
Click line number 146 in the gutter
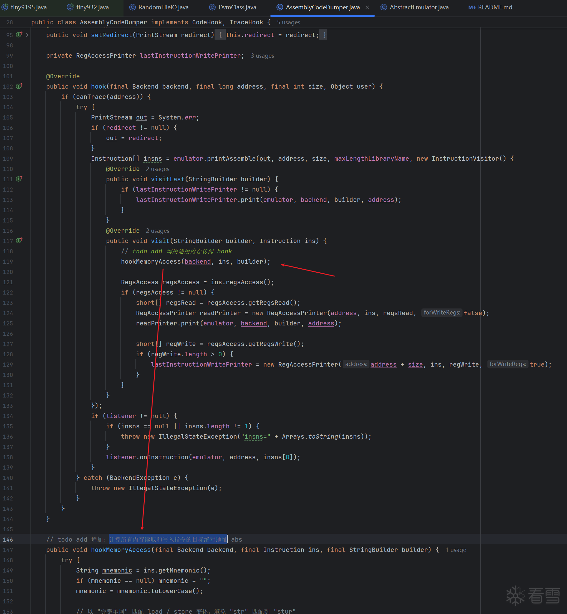coord(8,539)
